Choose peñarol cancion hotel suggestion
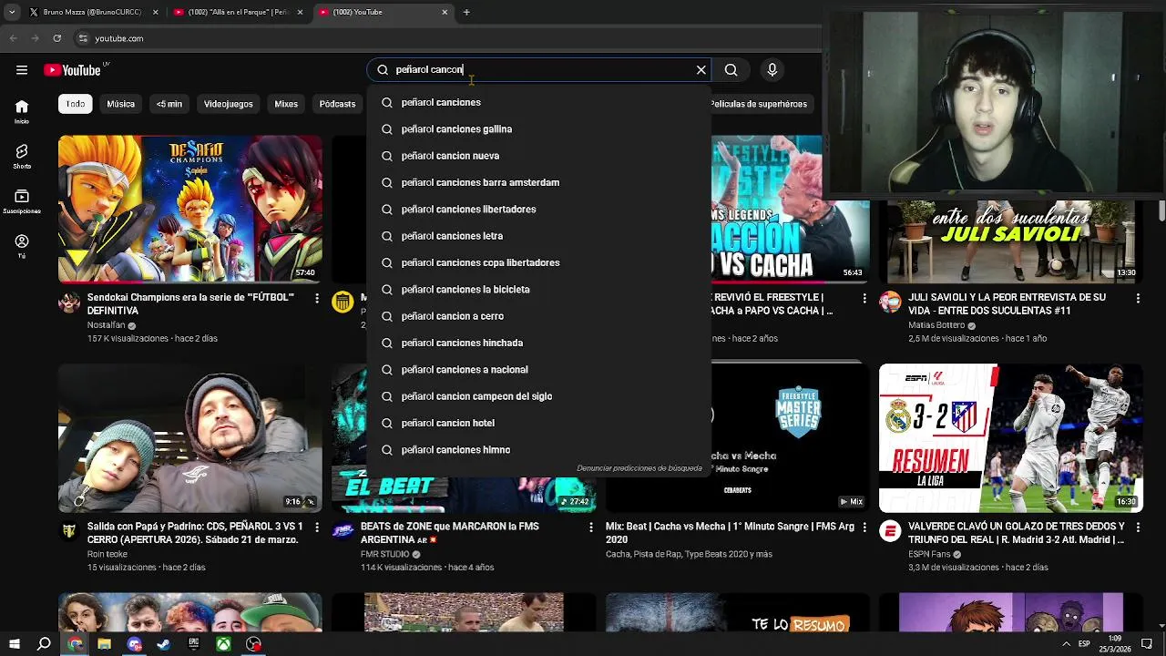 point(538,423)
